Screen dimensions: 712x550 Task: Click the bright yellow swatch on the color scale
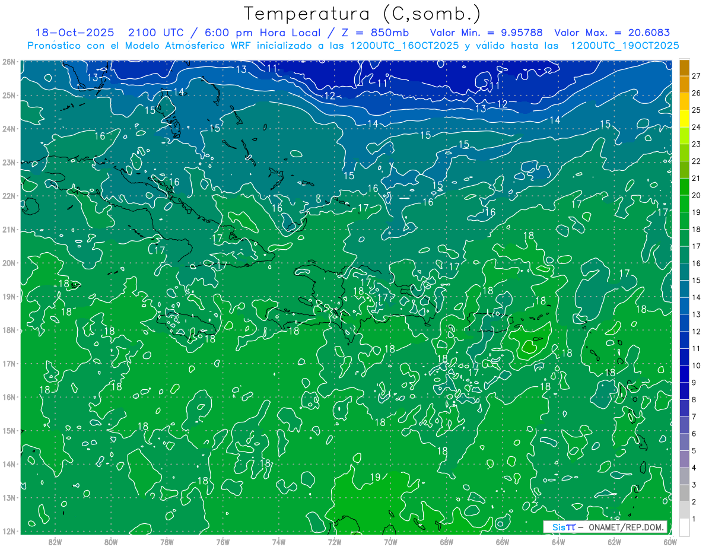(x=684, y=119)
